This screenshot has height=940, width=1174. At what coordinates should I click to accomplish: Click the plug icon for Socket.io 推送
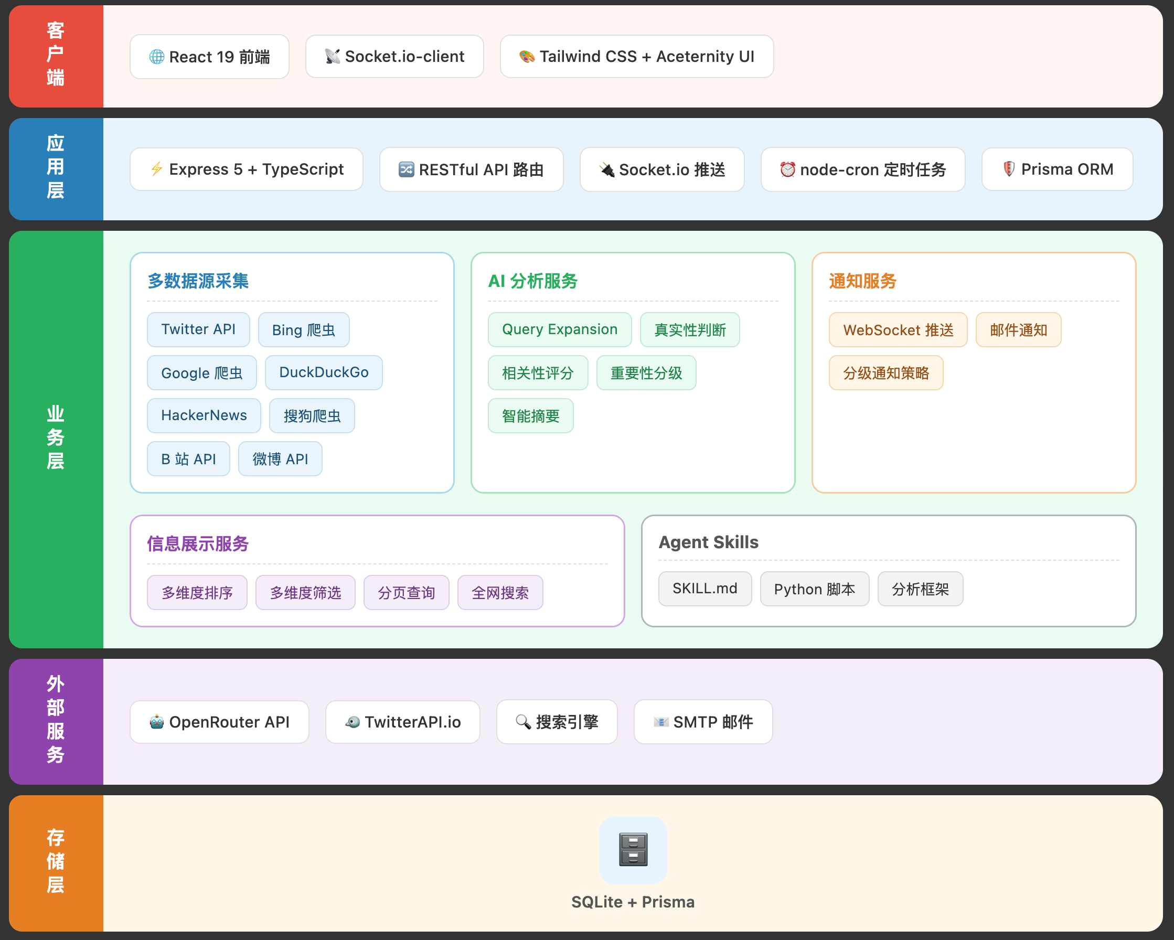click(606, 170)
